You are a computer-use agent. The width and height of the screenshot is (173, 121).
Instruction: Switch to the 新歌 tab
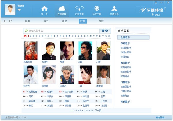pyautogui.click(x=64, y=21)
